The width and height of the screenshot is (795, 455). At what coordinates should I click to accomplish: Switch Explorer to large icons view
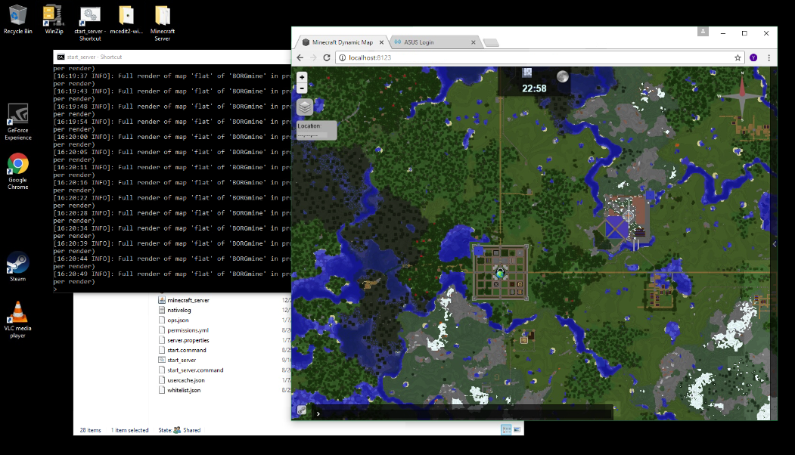517,429
